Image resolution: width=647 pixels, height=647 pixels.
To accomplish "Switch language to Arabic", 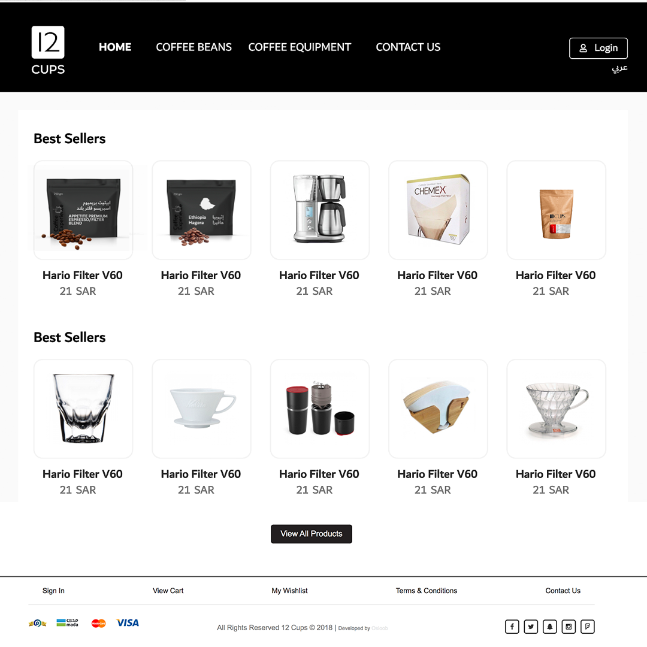I will coord(619,68).
